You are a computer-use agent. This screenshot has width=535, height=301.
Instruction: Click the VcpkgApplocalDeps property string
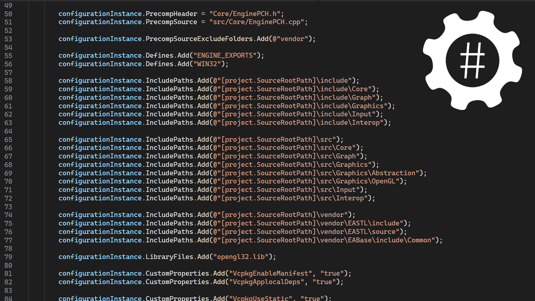tap(267, 281)
